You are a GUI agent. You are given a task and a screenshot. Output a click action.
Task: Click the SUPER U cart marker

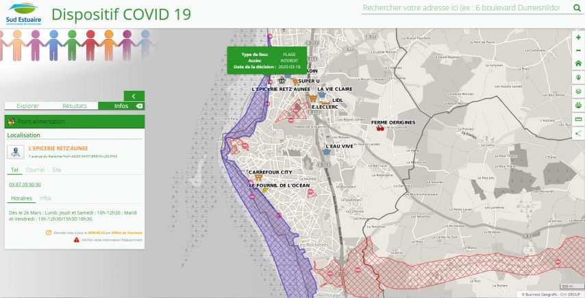coord(295,81)
